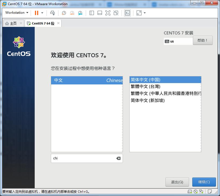Toggle console view mode

pos(127,13)
